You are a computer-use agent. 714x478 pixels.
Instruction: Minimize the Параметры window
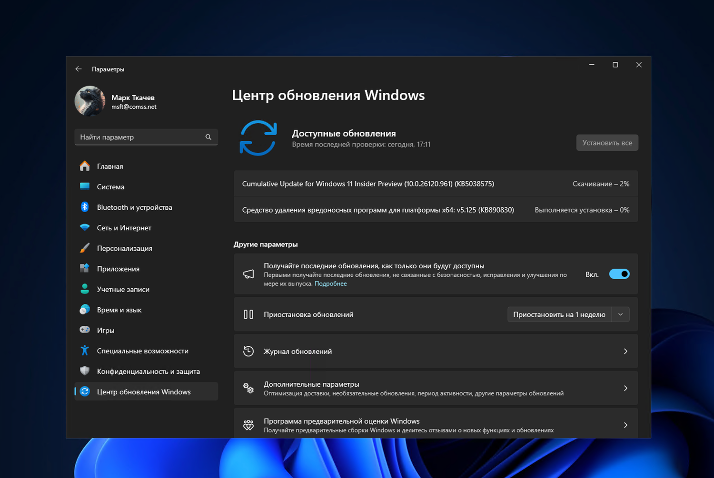tap(592, 65)
